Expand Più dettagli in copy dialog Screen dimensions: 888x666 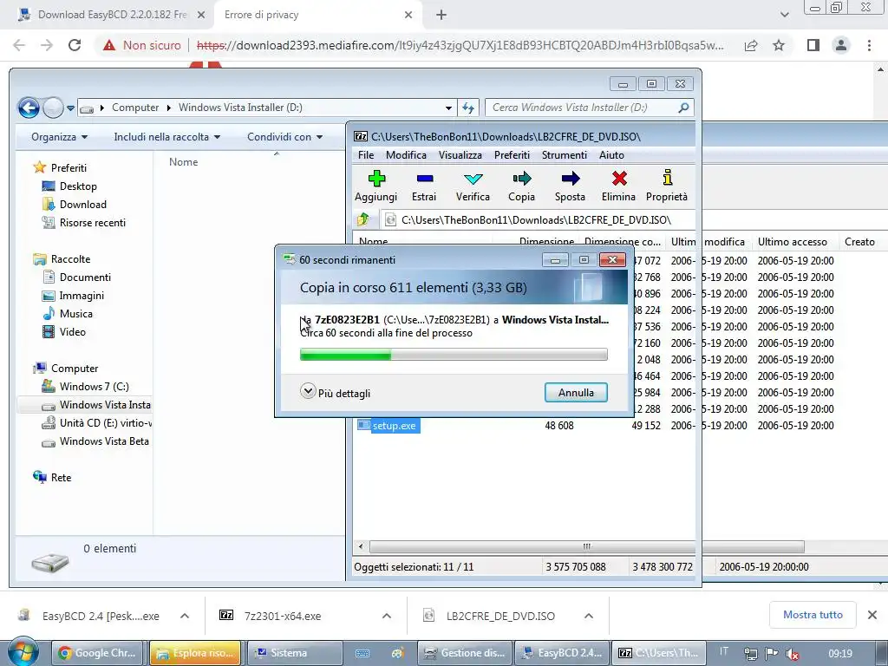(336, 393)
